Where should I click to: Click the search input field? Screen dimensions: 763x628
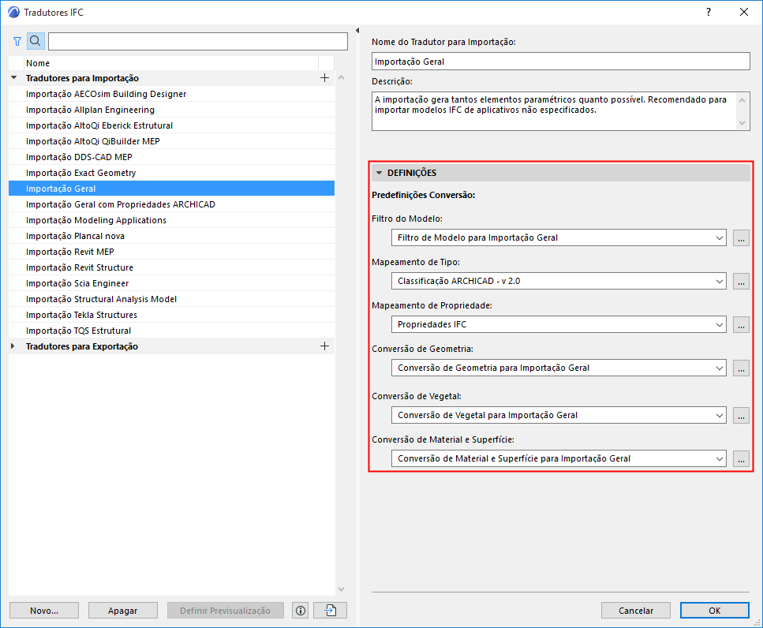198,41
